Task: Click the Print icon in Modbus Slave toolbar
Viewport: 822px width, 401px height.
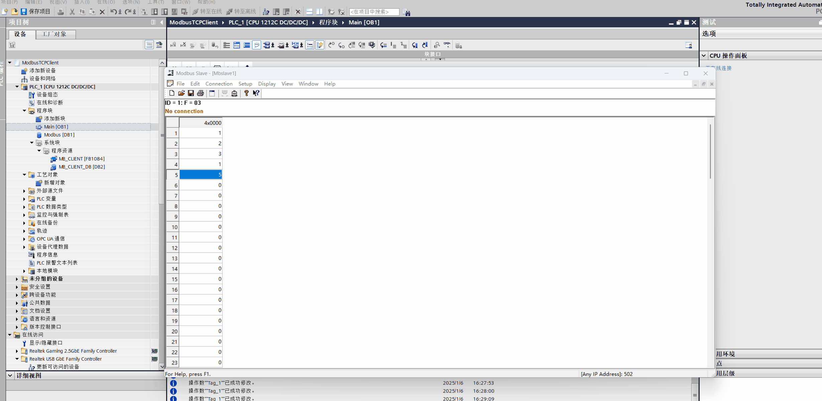Action: [200, 93]
